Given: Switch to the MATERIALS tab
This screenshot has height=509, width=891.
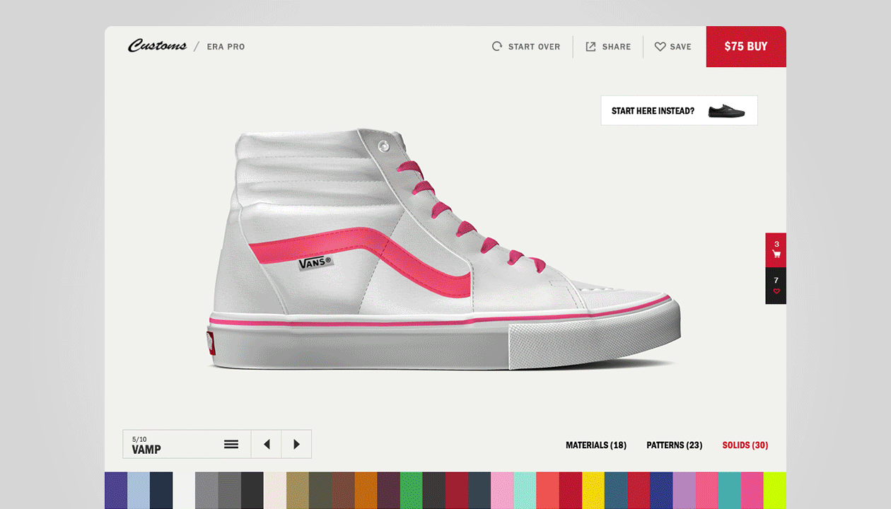Looking at the screenshot, I should coord(595,445).
